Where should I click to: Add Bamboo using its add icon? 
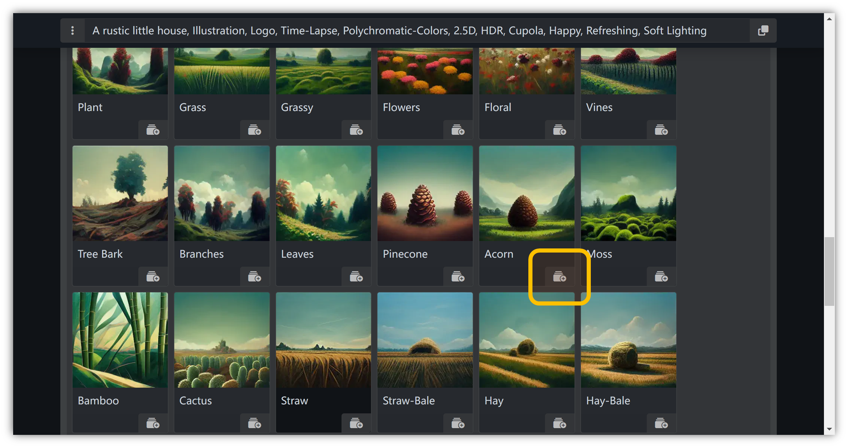[x=153, y=423]
